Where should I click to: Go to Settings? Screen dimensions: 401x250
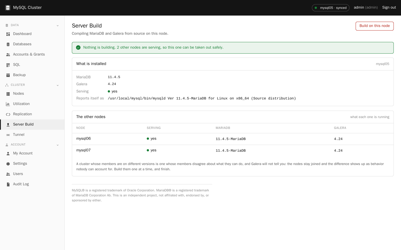(32, 164)
